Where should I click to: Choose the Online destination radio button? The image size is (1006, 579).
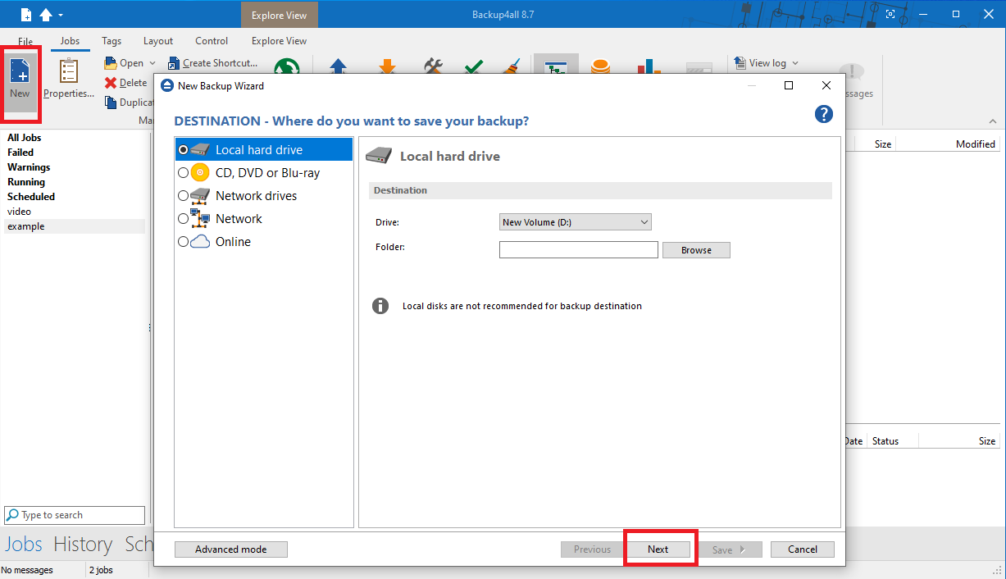[183, 242]
